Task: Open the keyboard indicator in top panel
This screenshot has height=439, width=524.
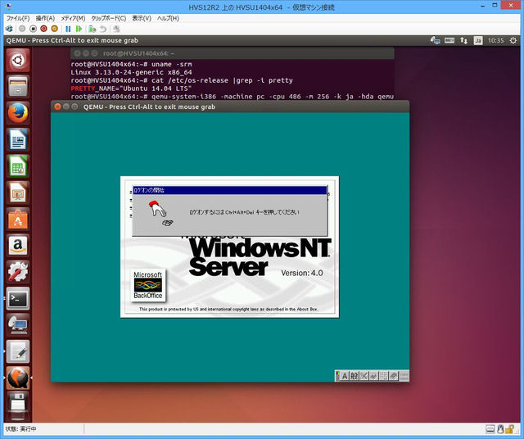Action: pos(449,40)
